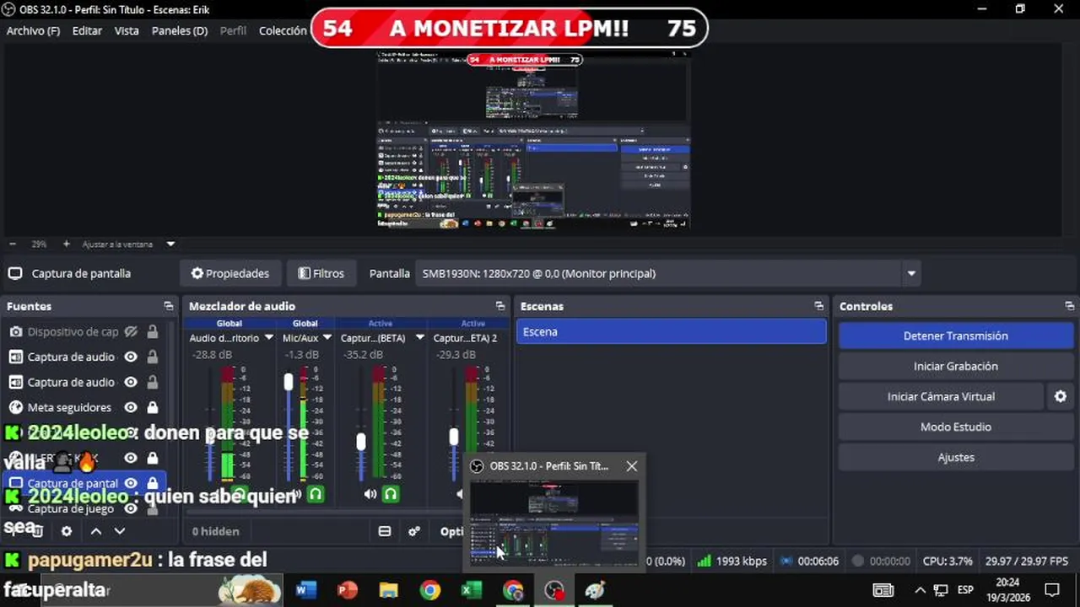Open the Vista menu
The image size is (1080, 607).
click(x=127, y=30)
